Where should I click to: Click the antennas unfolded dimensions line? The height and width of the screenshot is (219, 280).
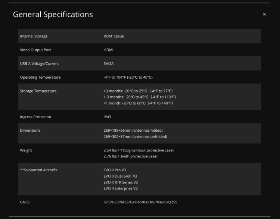(x=136, y=137)
